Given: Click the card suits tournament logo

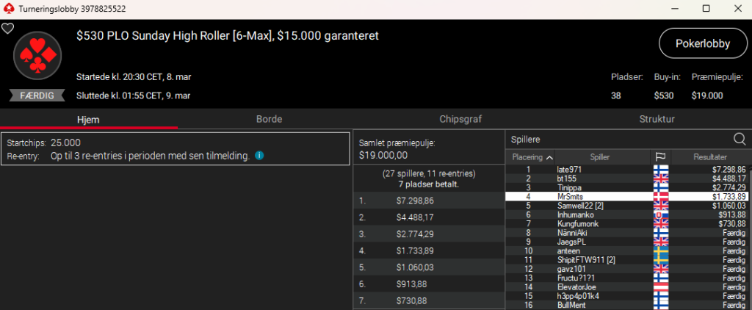Looking at the screenshot, I should pyautogui.click(x=34, y=55).
